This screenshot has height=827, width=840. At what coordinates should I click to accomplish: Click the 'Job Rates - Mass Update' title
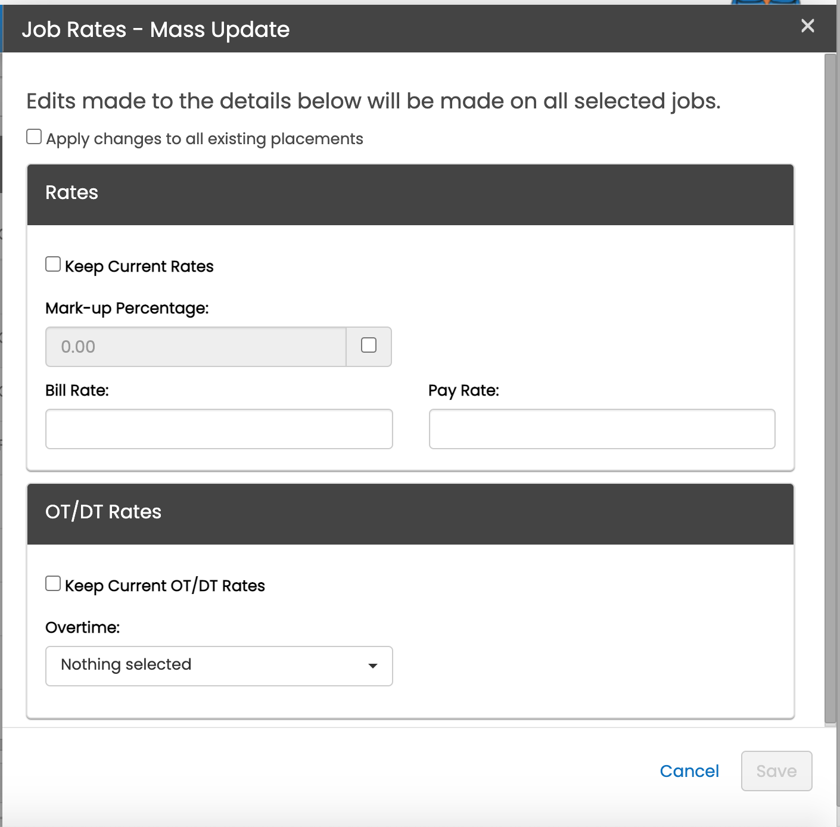(155, 29)
